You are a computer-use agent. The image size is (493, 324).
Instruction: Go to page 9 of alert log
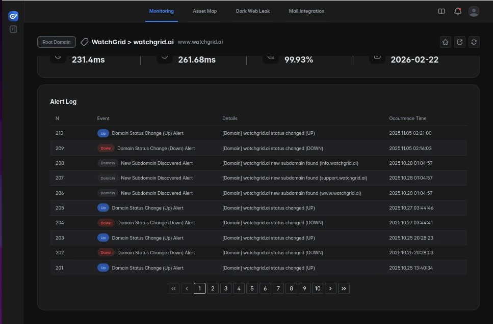pyautogui.click(x=304, y=288)
